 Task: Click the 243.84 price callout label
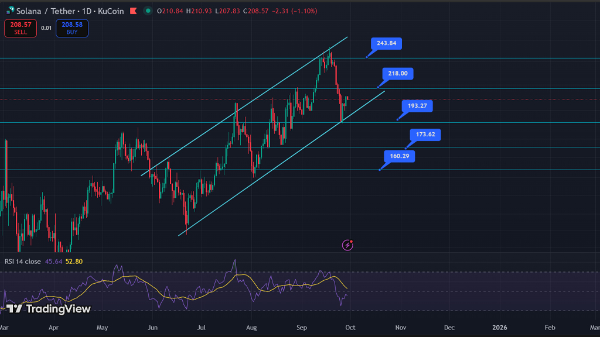pyautogui.click(x=386, y=43)
